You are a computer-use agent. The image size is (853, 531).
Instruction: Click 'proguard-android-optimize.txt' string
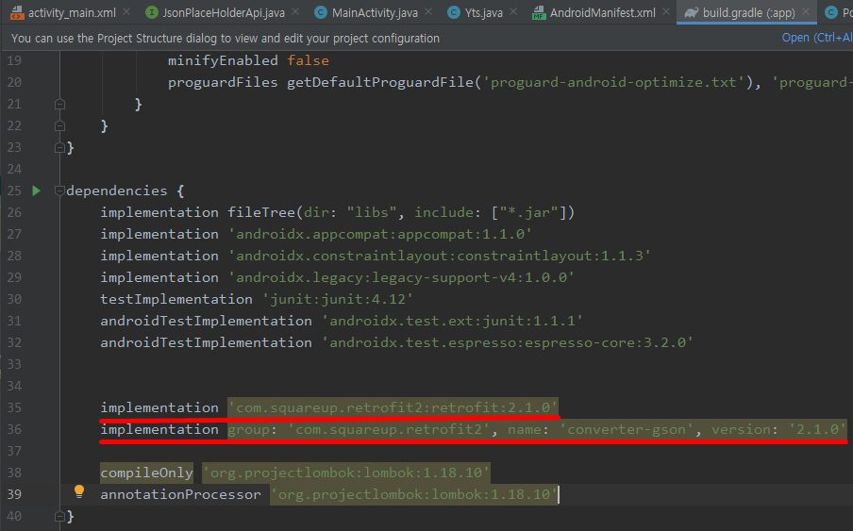click(x=613, y=82)
